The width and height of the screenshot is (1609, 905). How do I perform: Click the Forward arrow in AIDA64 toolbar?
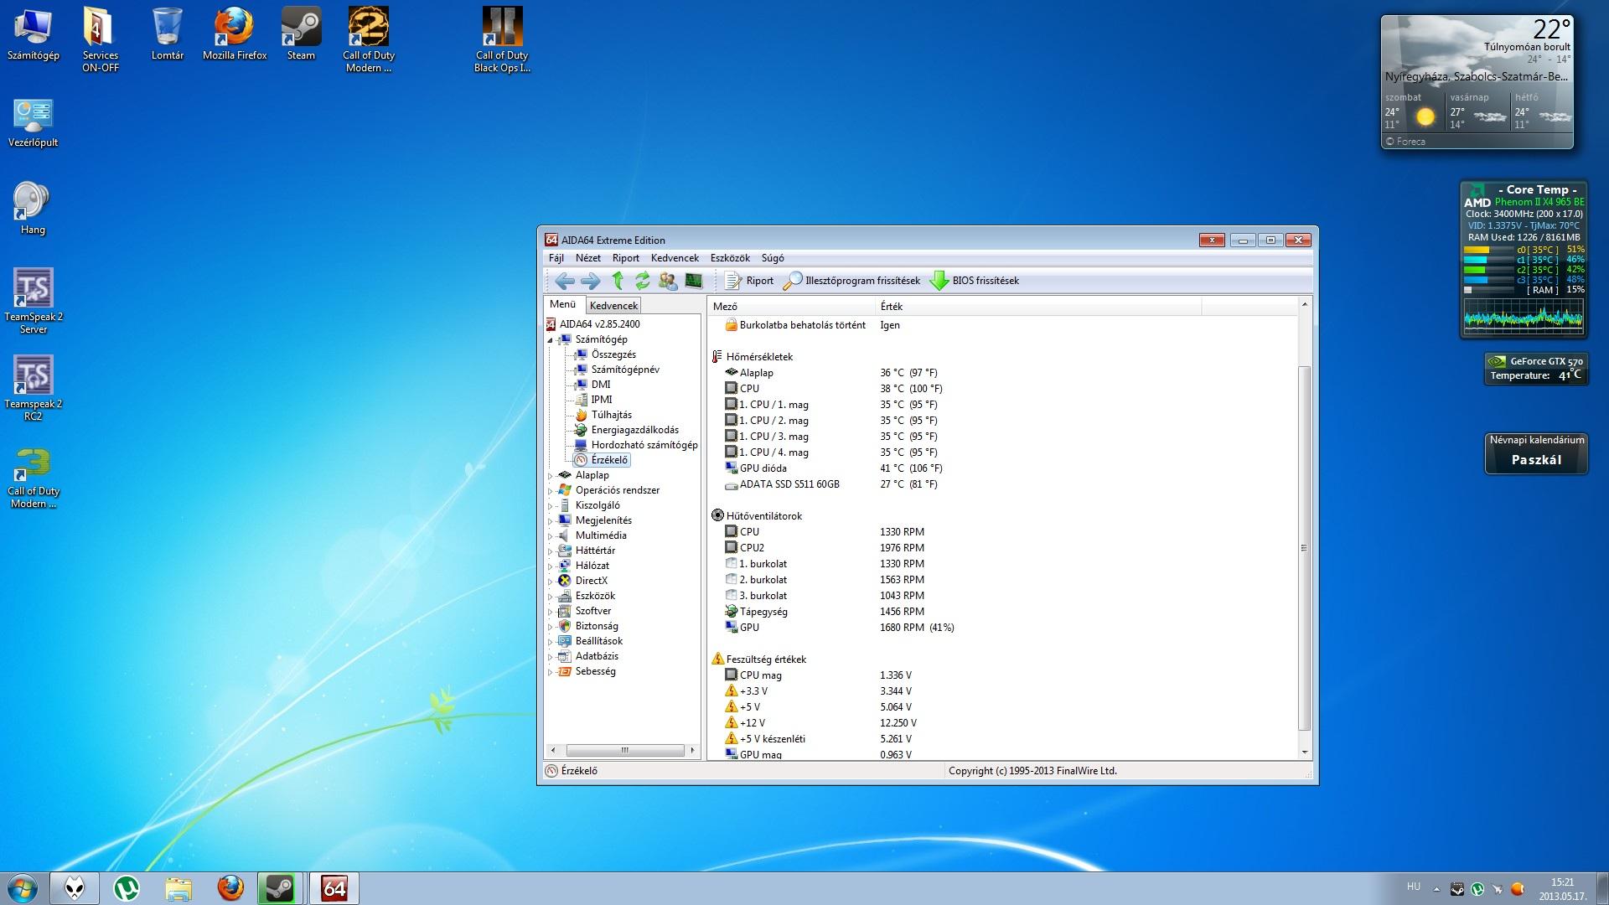click(591, 281)
